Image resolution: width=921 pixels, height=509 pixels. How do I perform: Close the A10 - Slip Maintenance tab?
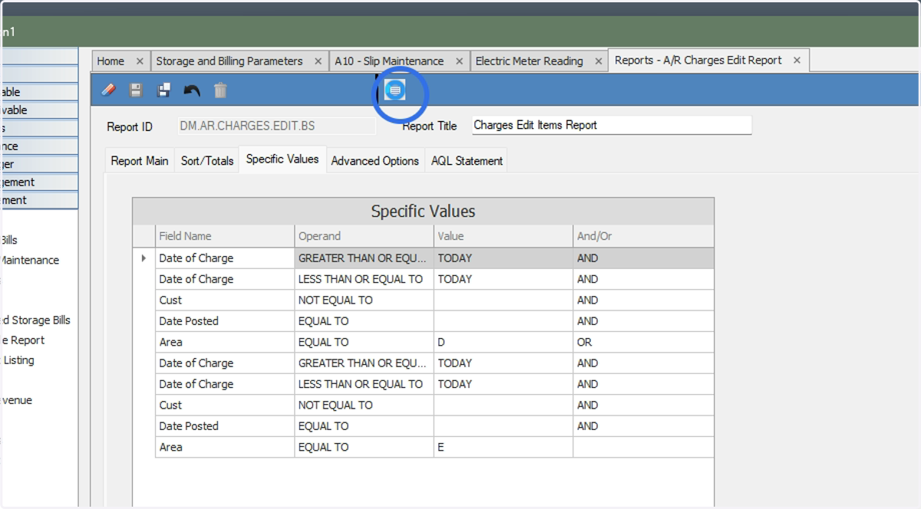(459, 61)
